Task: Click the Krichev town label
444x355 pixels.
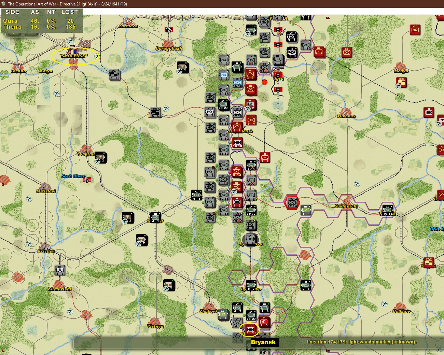Action: coord(46,251)
